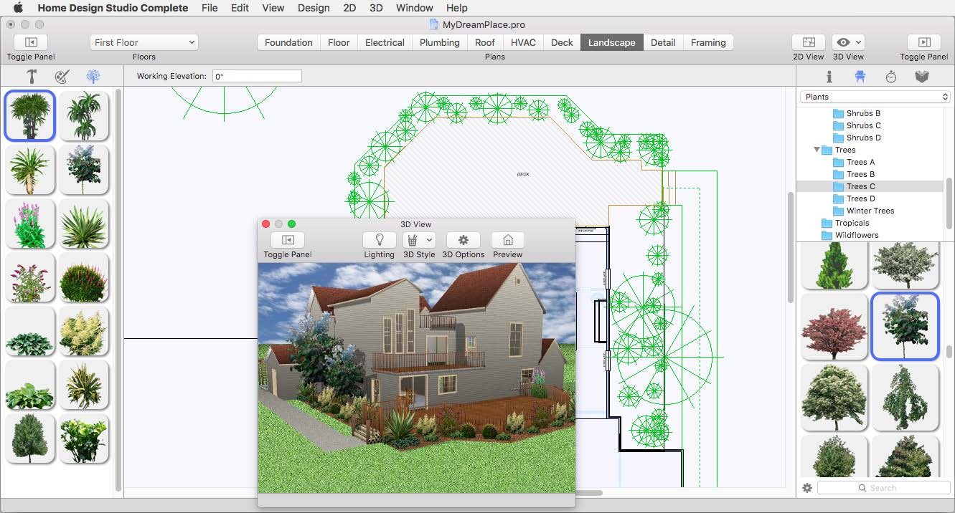Image resolution: width=955 pixels, height=513 pixels.
Task: Open the Shrubs B folder
Action: 863,113
